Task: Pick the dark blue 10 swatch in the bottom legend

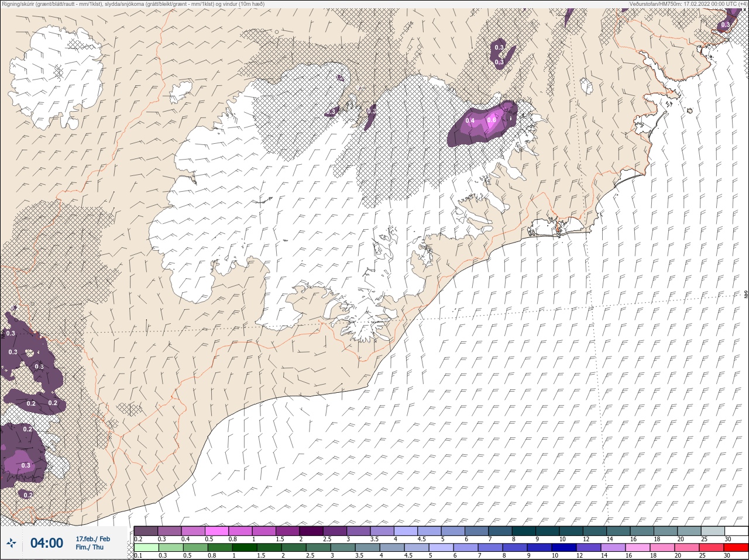Action: (x=565, y=548)
